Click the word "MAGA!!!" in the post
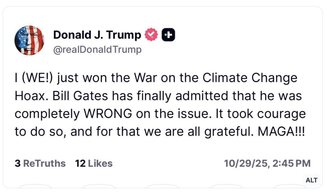The image size is (327, 192). (x=281, y=131)
